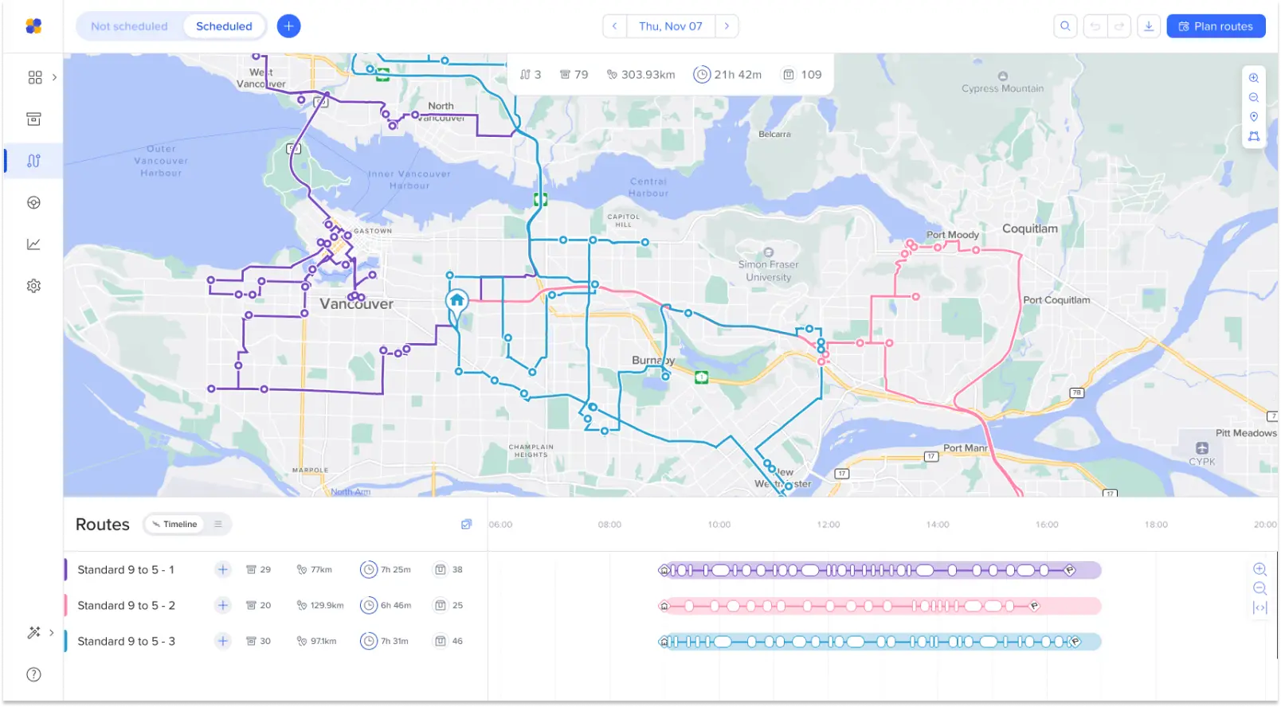This screenshot has height=707, width=1281.
Task: Select Standard 9 to 5 - 3 route
Action: pos(126,641)
